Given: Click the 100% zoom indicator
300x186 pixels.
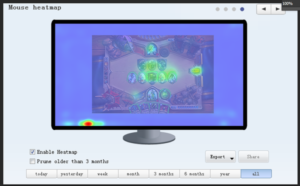Looking at the screenshot, I should 287,3.
